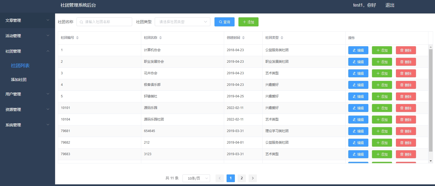The height and width of the screenshot is (186, 435).
Task: Open the 社团类型 dropdown filter
Action: (x=183, y=22)
